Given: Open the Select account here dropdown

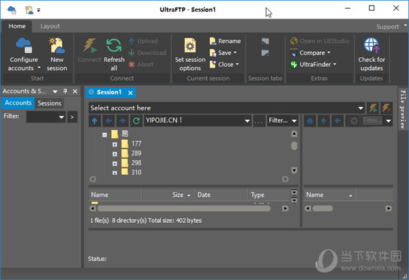Looking at the screenshot, I should tap(361, 108).
